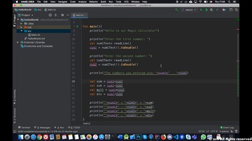The height and width of the screenshot is (141, 252).
Task: Click the main() breadcrumb below the editor
Action: [x=87, y=123]
